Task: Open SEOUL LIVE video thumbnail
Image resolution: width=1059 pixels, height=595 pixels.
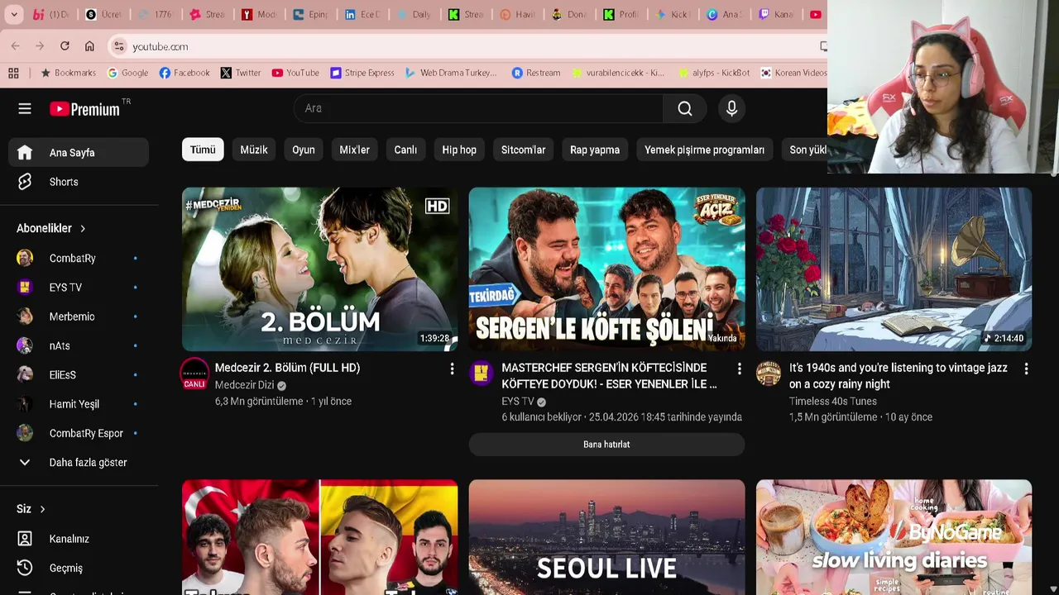Action: coord(606,537)
